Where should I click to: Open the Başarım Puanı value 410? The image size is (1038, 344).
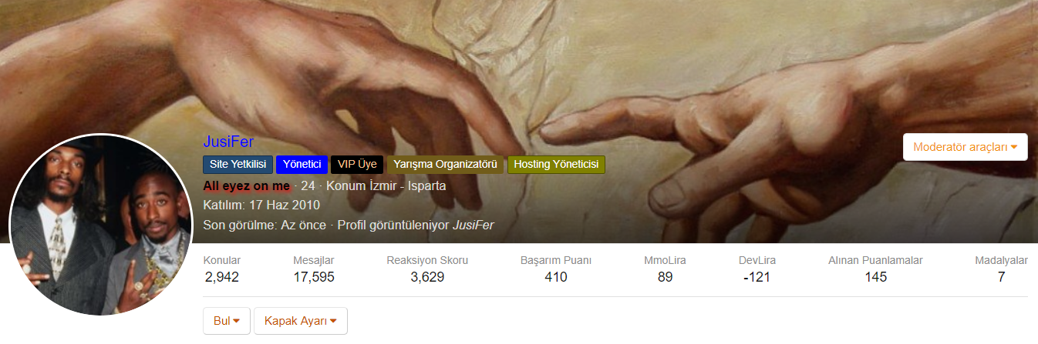[x=555, y=277]
